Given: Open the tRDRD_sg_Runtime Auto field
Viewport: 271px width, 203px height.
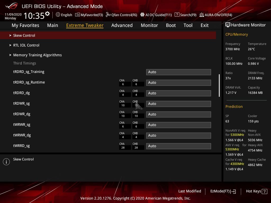Looking at the screenshot, I should 179,83.
